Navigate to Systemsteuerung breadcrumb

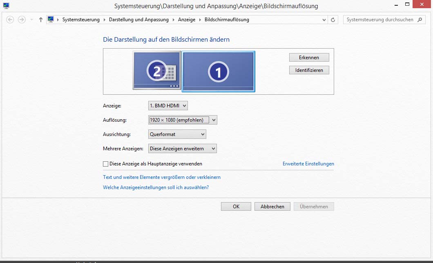point(81,20)
